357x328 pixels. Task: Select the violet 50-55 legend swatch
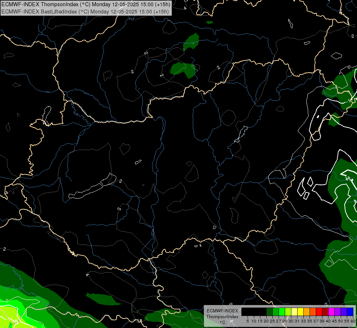(x=344, y=312)
